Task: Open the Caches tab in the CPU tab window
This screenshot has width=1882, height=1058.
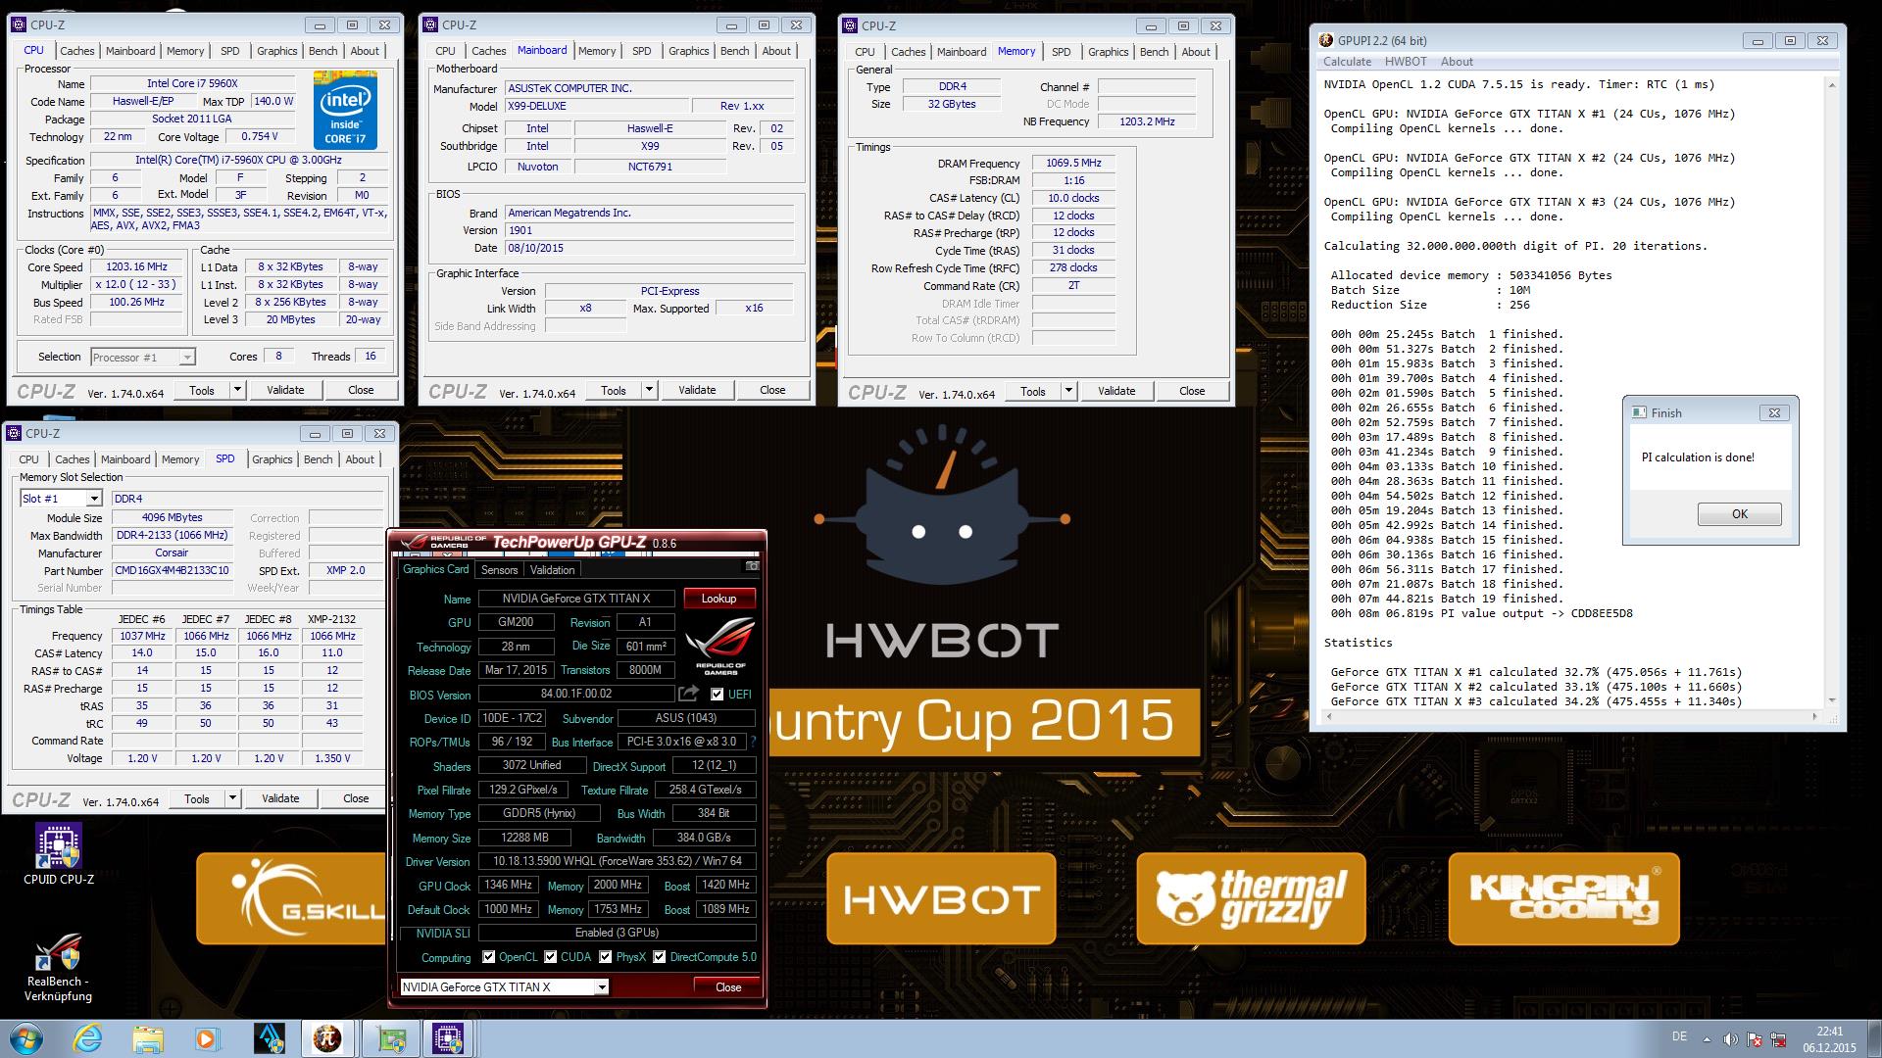Action: (x=76, y=51)
